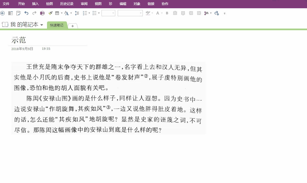Switch to the 快速笔记 tab

pos(56,25)
